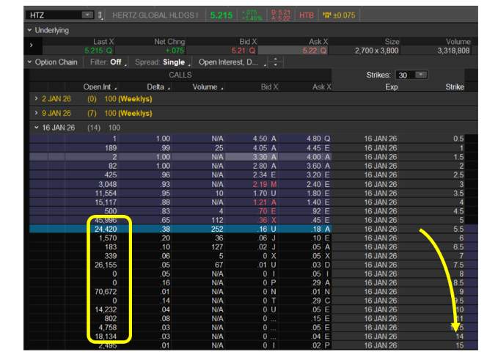Click the 5.215 last price in header
498x363 pixels.
click(x=221, y=15)
